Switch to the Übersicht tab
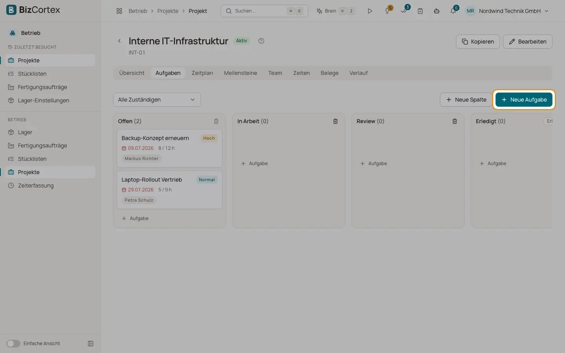565x353 pixels. point(132,73)
